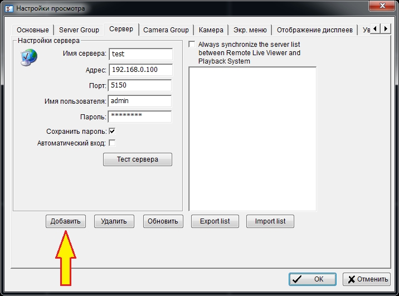Click the Export list button
Image resolution: width=399 pixels, height=296 pixels.
(215, 221)
